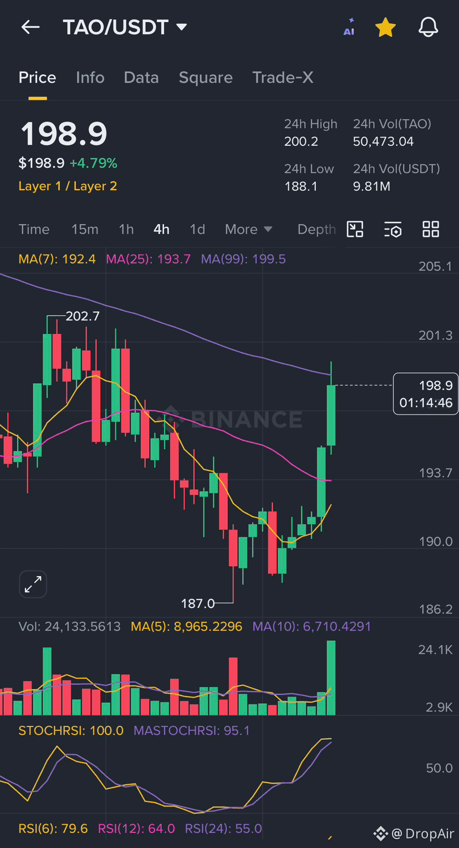Image resolution: width=459 pixels, height=848 pixels.
Task: Open the More timeframes dropdown
Action: tap(248, 229)
